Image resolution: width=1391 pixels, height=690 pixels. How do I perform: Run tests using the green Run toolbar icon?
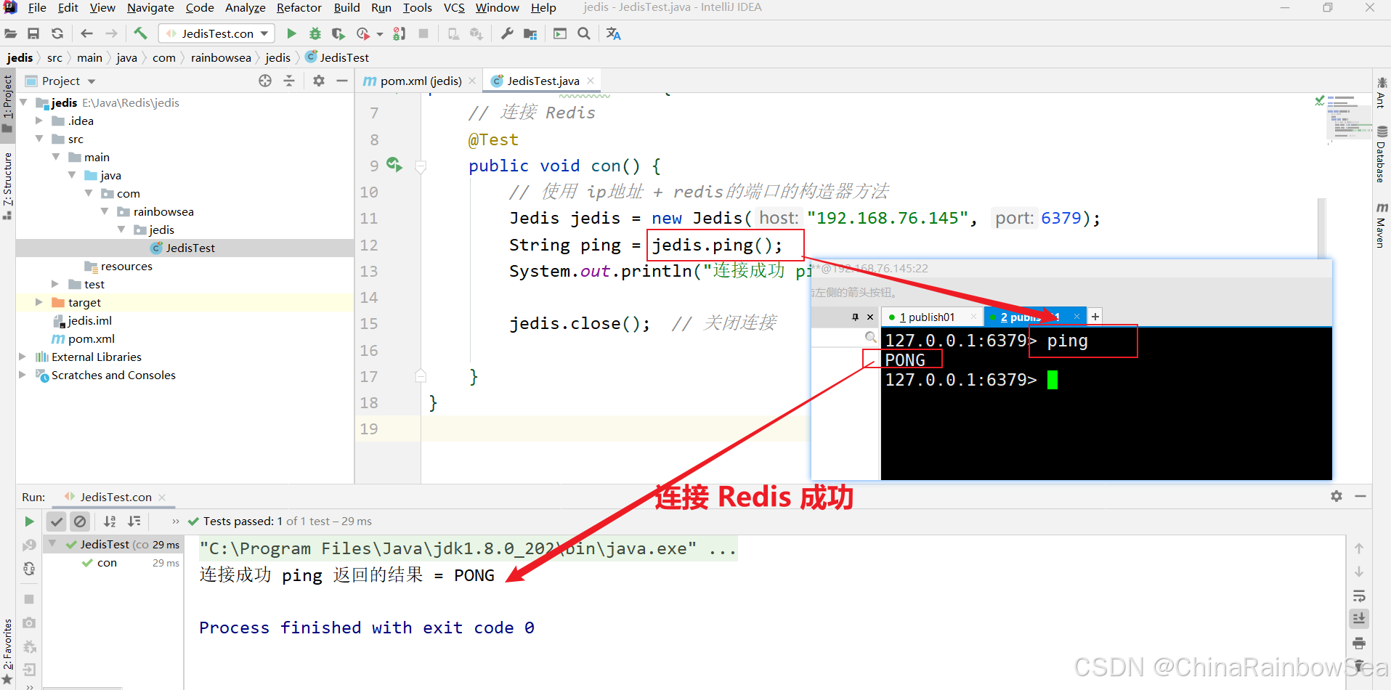point(291,33)
